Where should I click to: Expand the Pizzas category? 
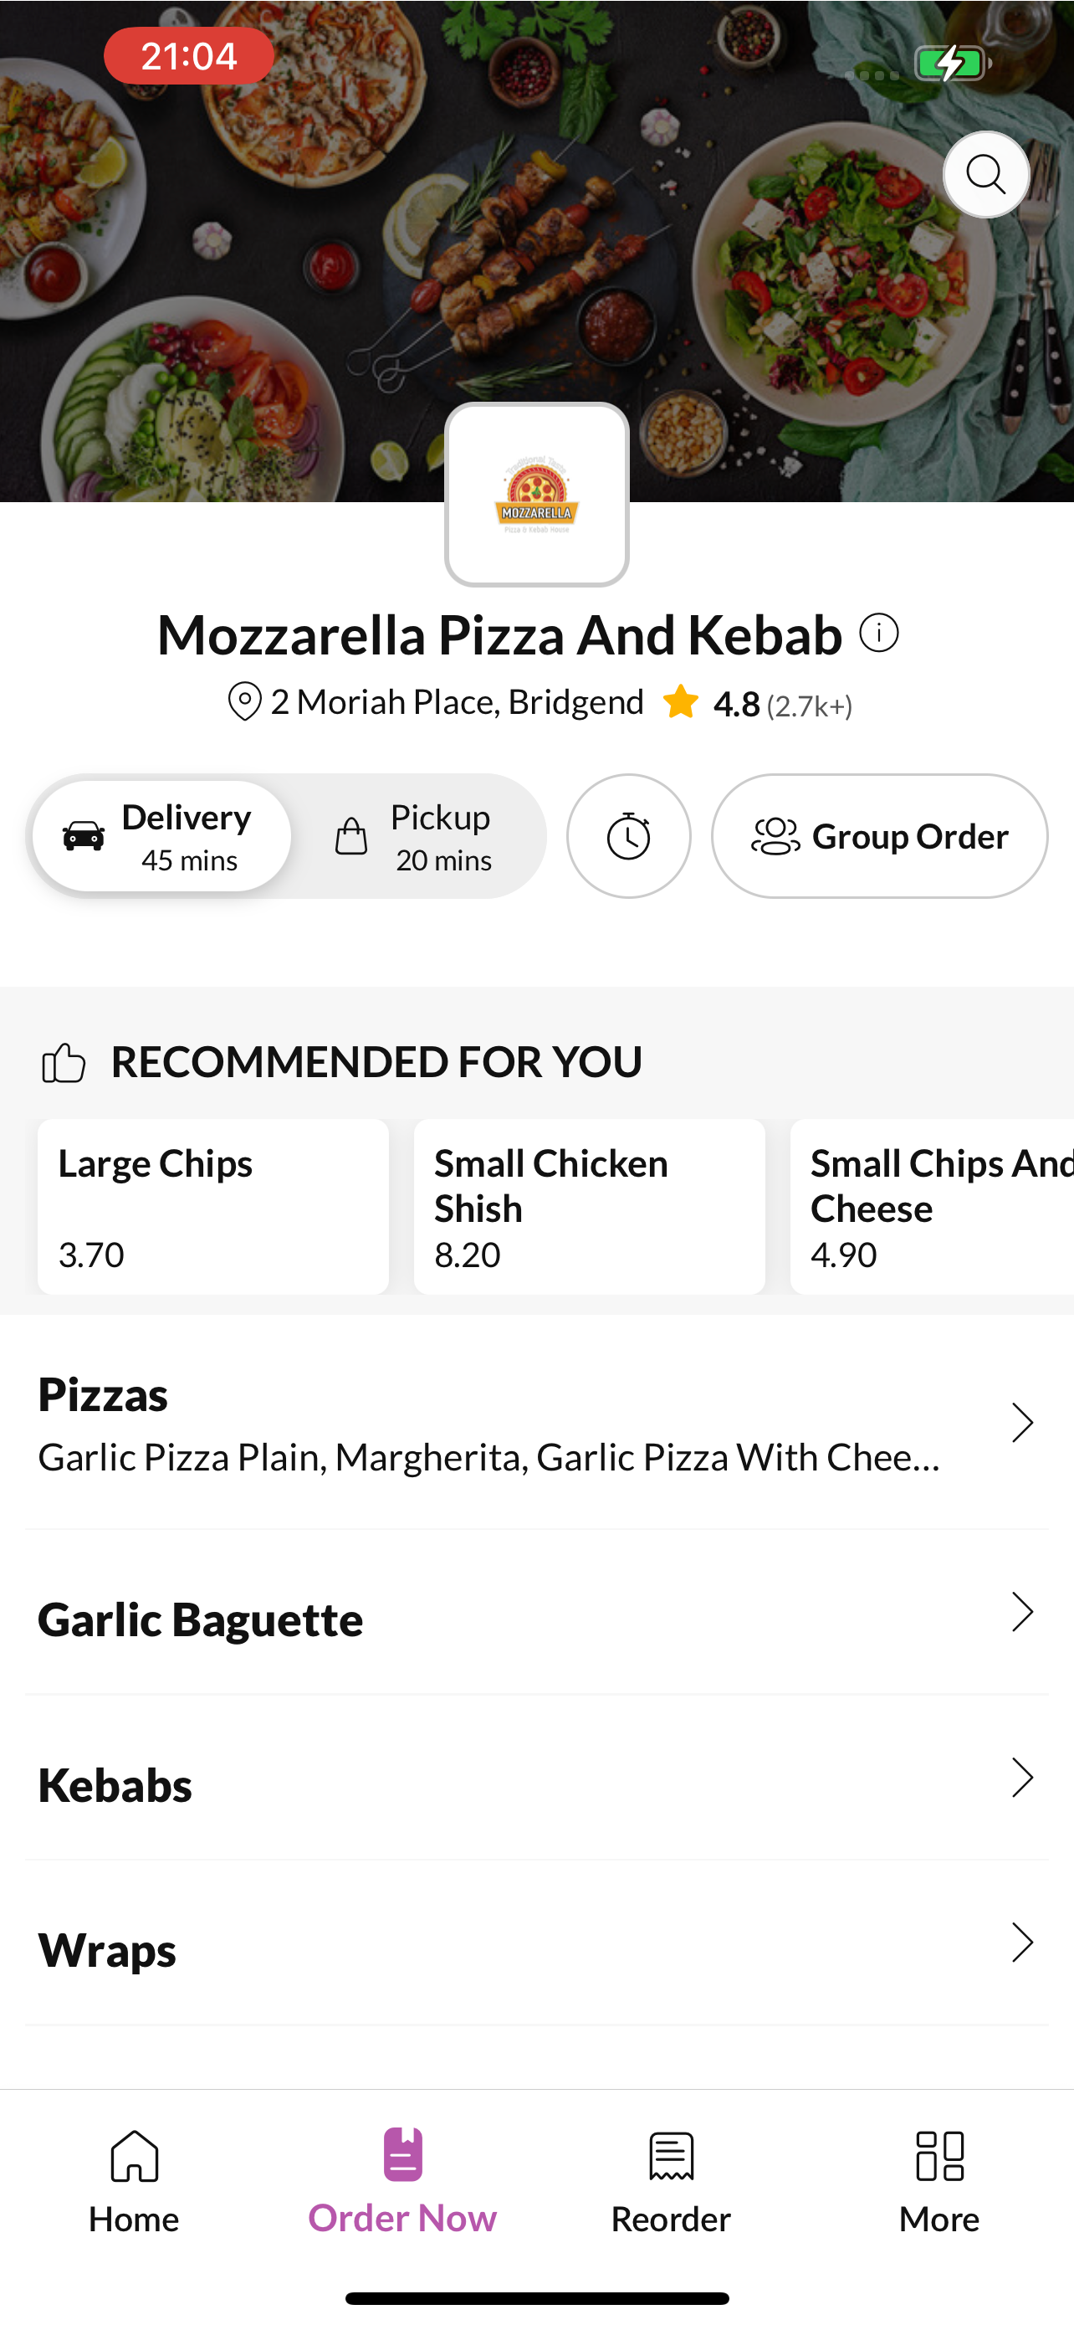click(x=536, y=1424)
